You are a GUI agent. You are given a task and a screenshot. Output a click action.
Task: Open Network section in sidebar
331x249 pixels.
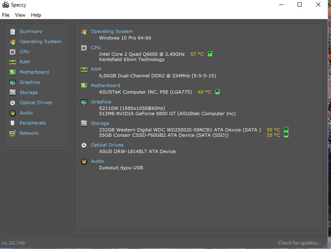pyautogui.click(x=29, y=133)
